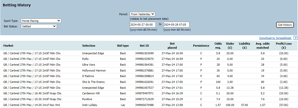Click the Market column header
The image size is (298, 108).
coord(8,46)
